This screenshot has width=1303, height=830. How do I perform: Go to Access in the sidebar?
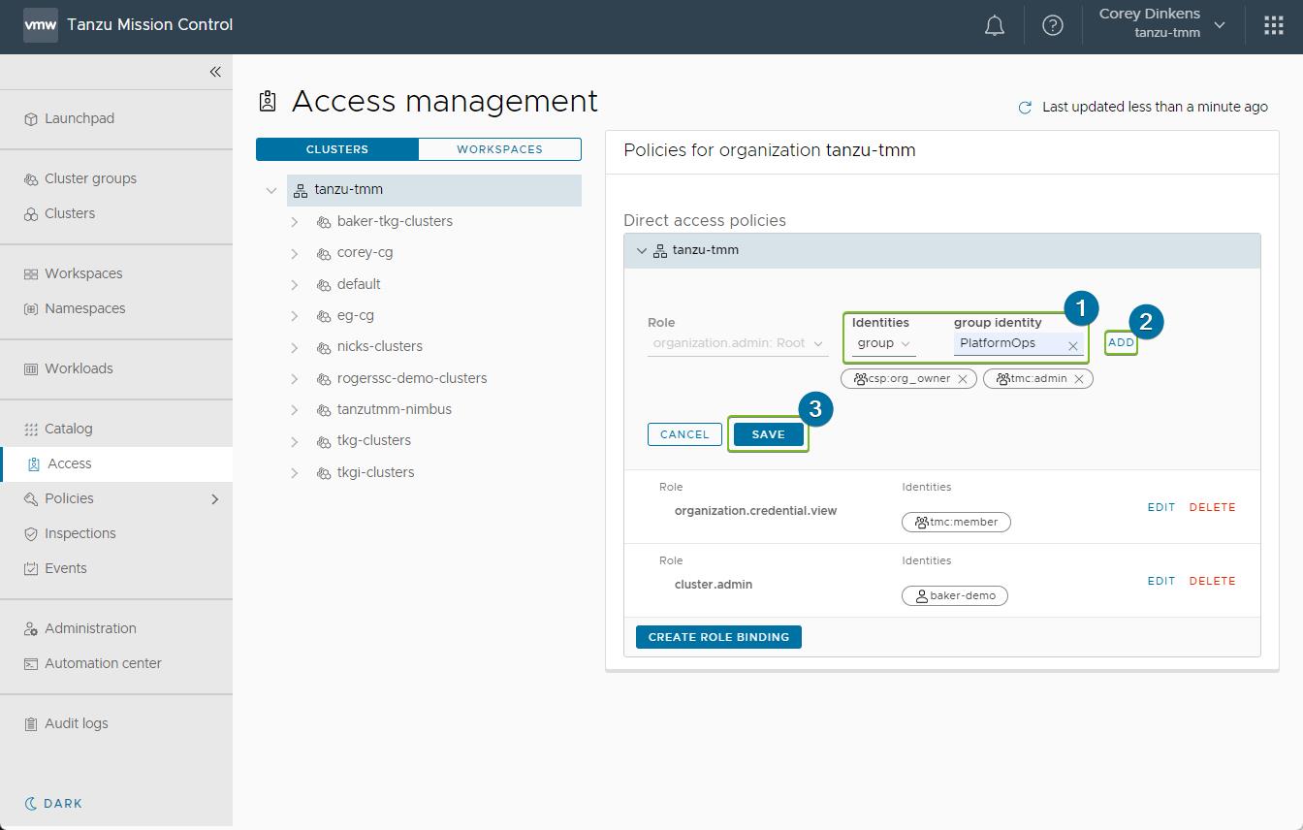click(116, 464)
